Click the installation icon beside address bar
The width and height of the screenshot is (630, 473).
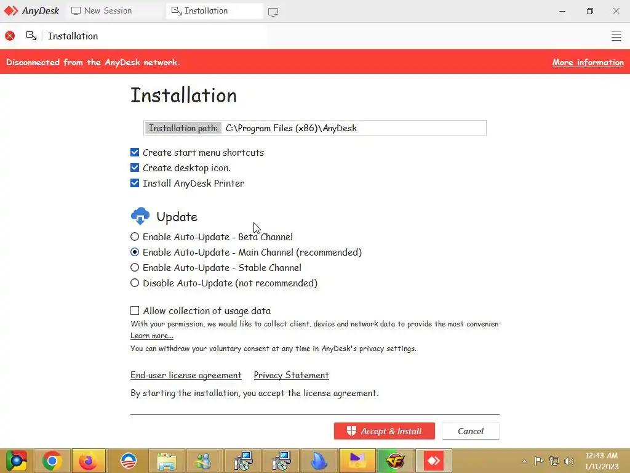[x=31, y=36]
